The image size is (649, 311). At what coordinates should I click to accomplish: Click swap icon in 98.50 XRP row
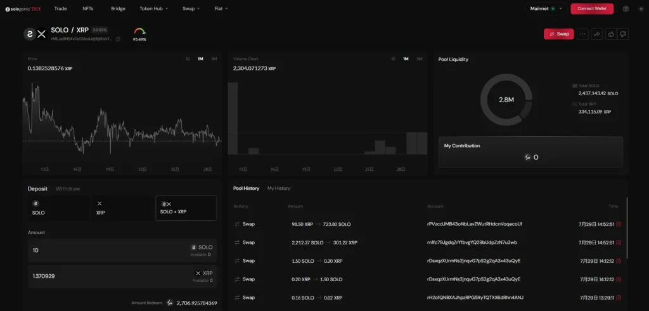point(237,224)
